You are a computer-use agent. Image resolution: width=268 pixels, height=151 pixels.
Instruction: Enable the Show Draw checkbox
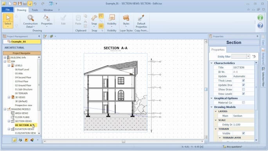tap(243, 89)
